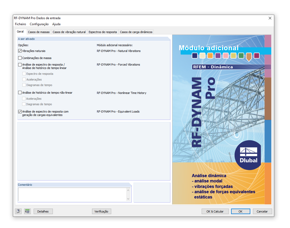The image size is (290, 228).
Task: Tick Acelerações under linear time history
Action: pyautogui.click(x=24, y=79)
